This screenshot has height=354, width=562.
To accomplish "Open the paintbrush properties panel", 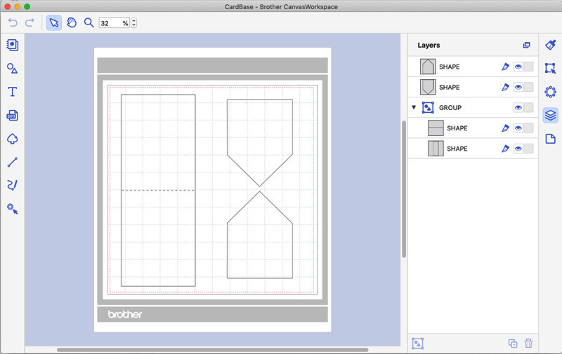I will coord(550,45).
